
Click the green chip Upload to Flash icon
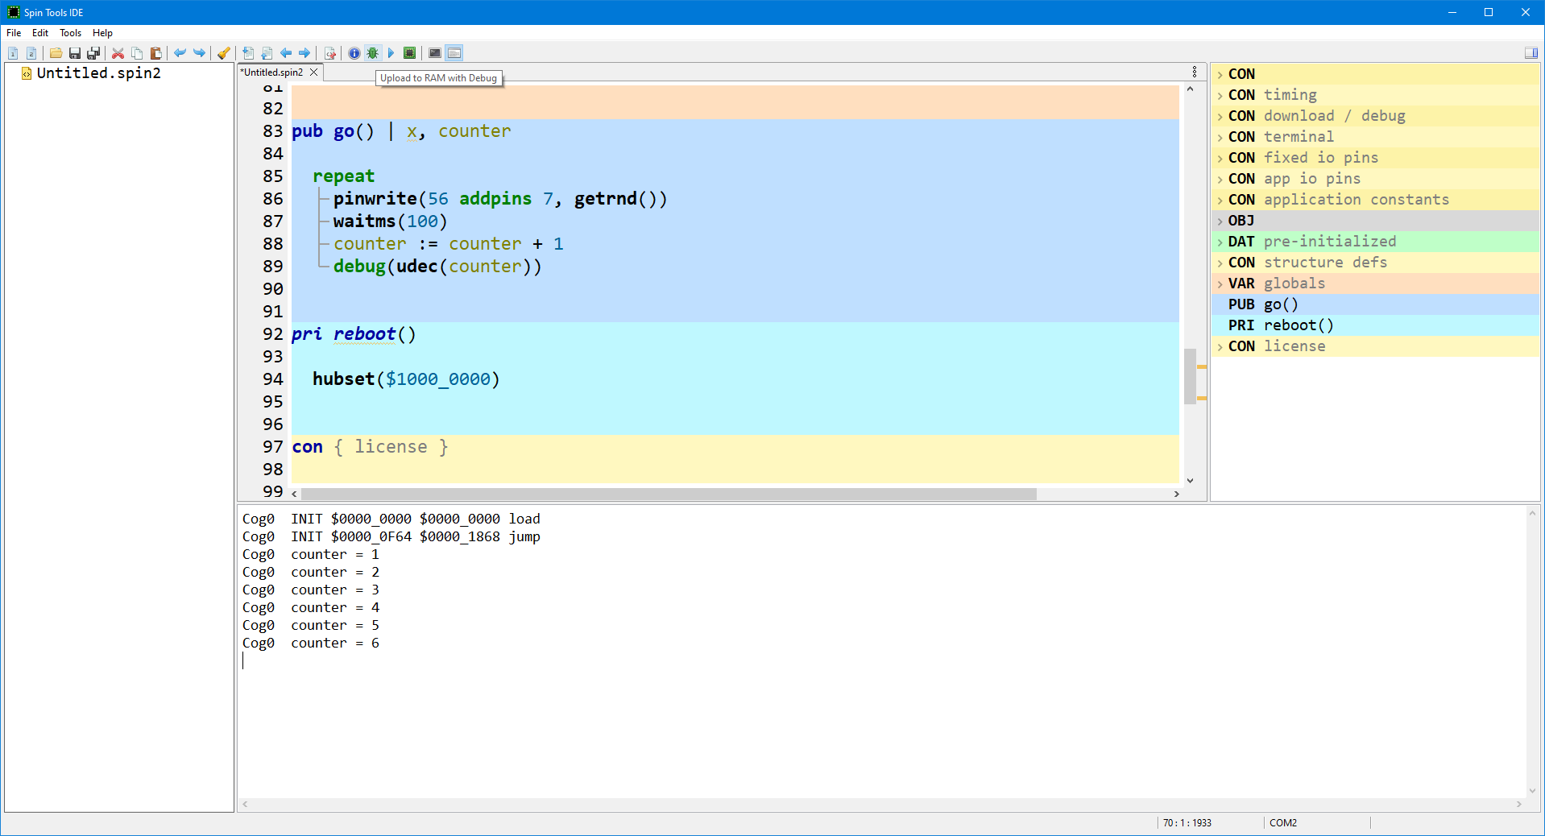409,53
